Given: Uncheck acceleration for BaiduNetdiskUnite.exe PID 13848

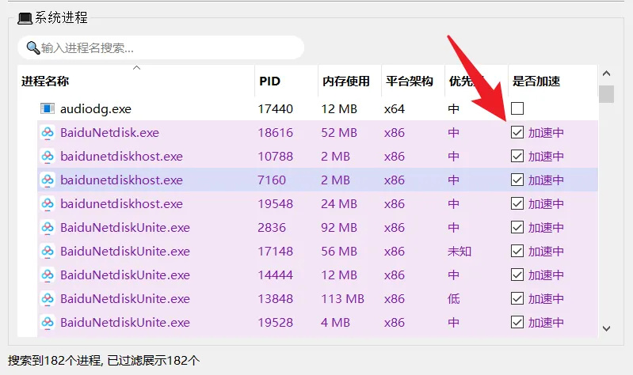Looking at the screenshot, I should click(x=517, y=299).
